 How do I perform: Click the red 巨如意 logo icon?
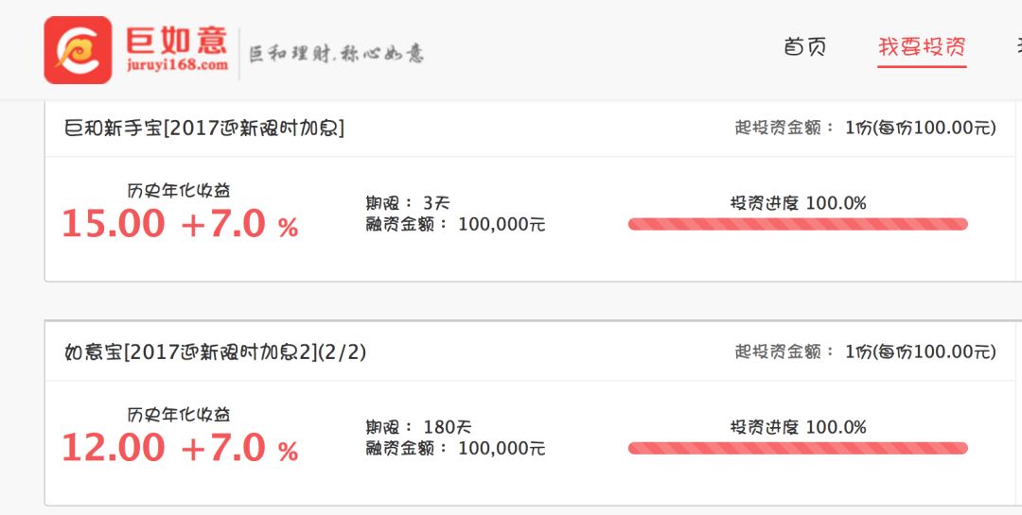(78, 49)
